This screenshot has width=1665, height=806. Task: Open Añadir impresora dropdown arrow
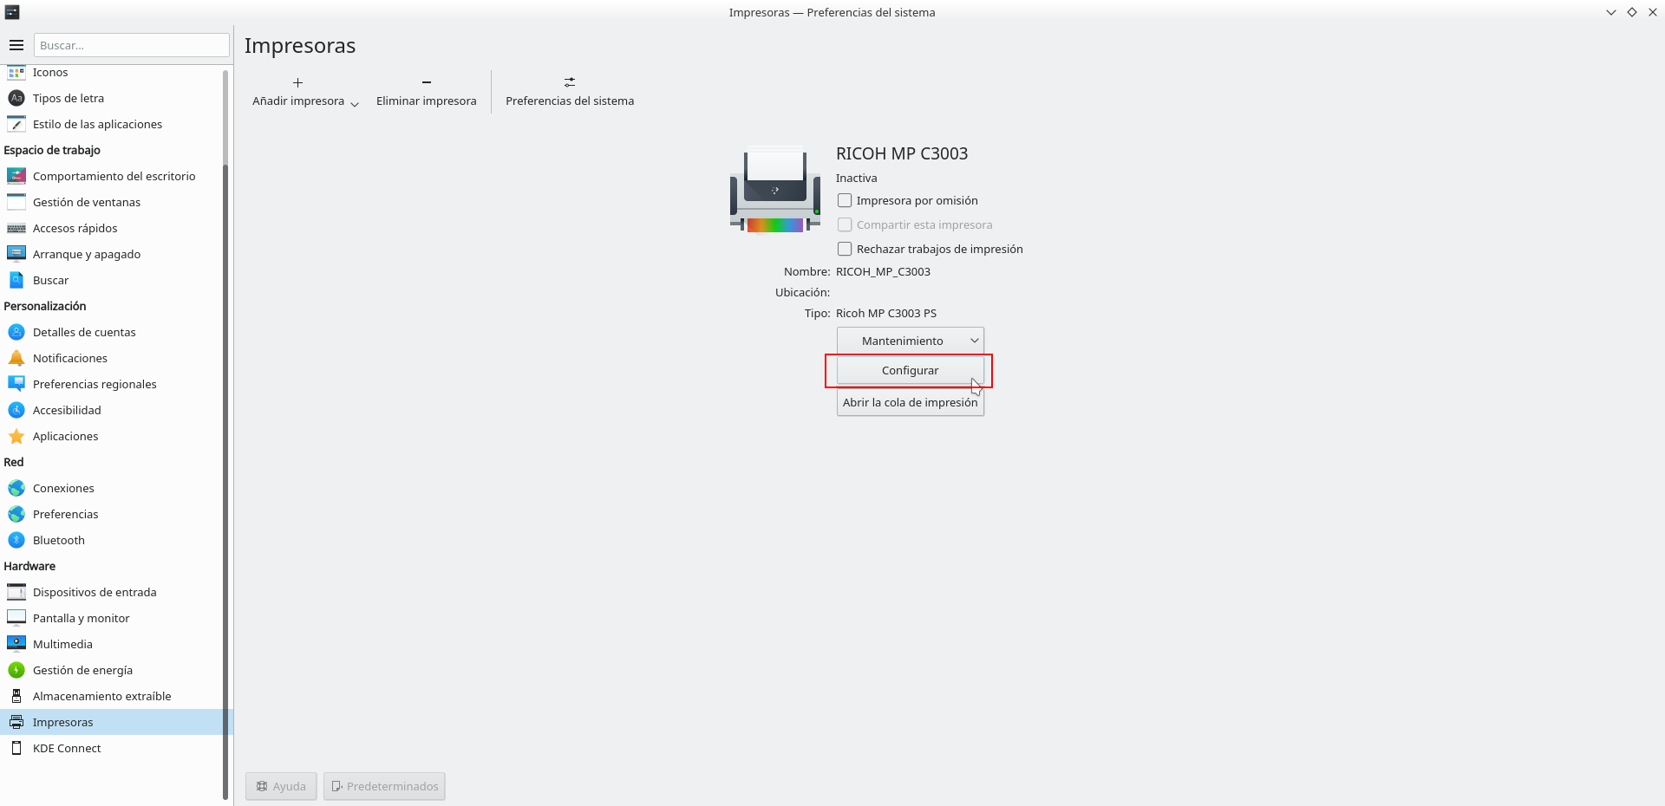pos(355,103)
